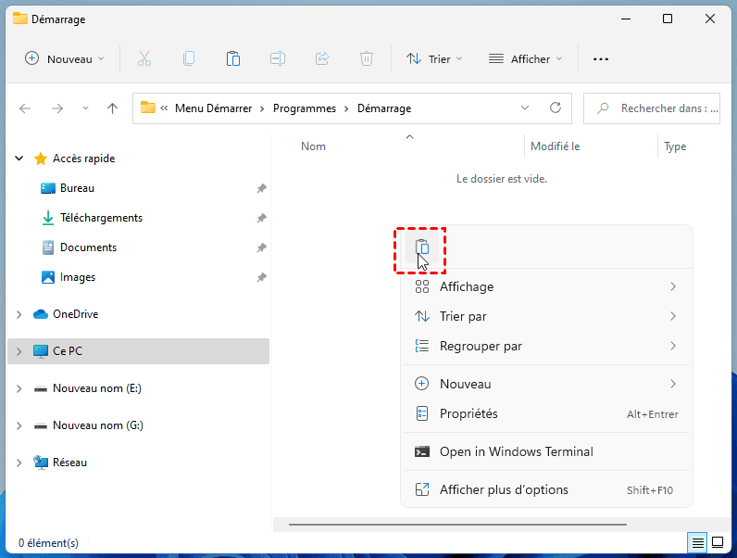Switch to details view layout
This screenshot has height=558, width=737.
point(698,542)
